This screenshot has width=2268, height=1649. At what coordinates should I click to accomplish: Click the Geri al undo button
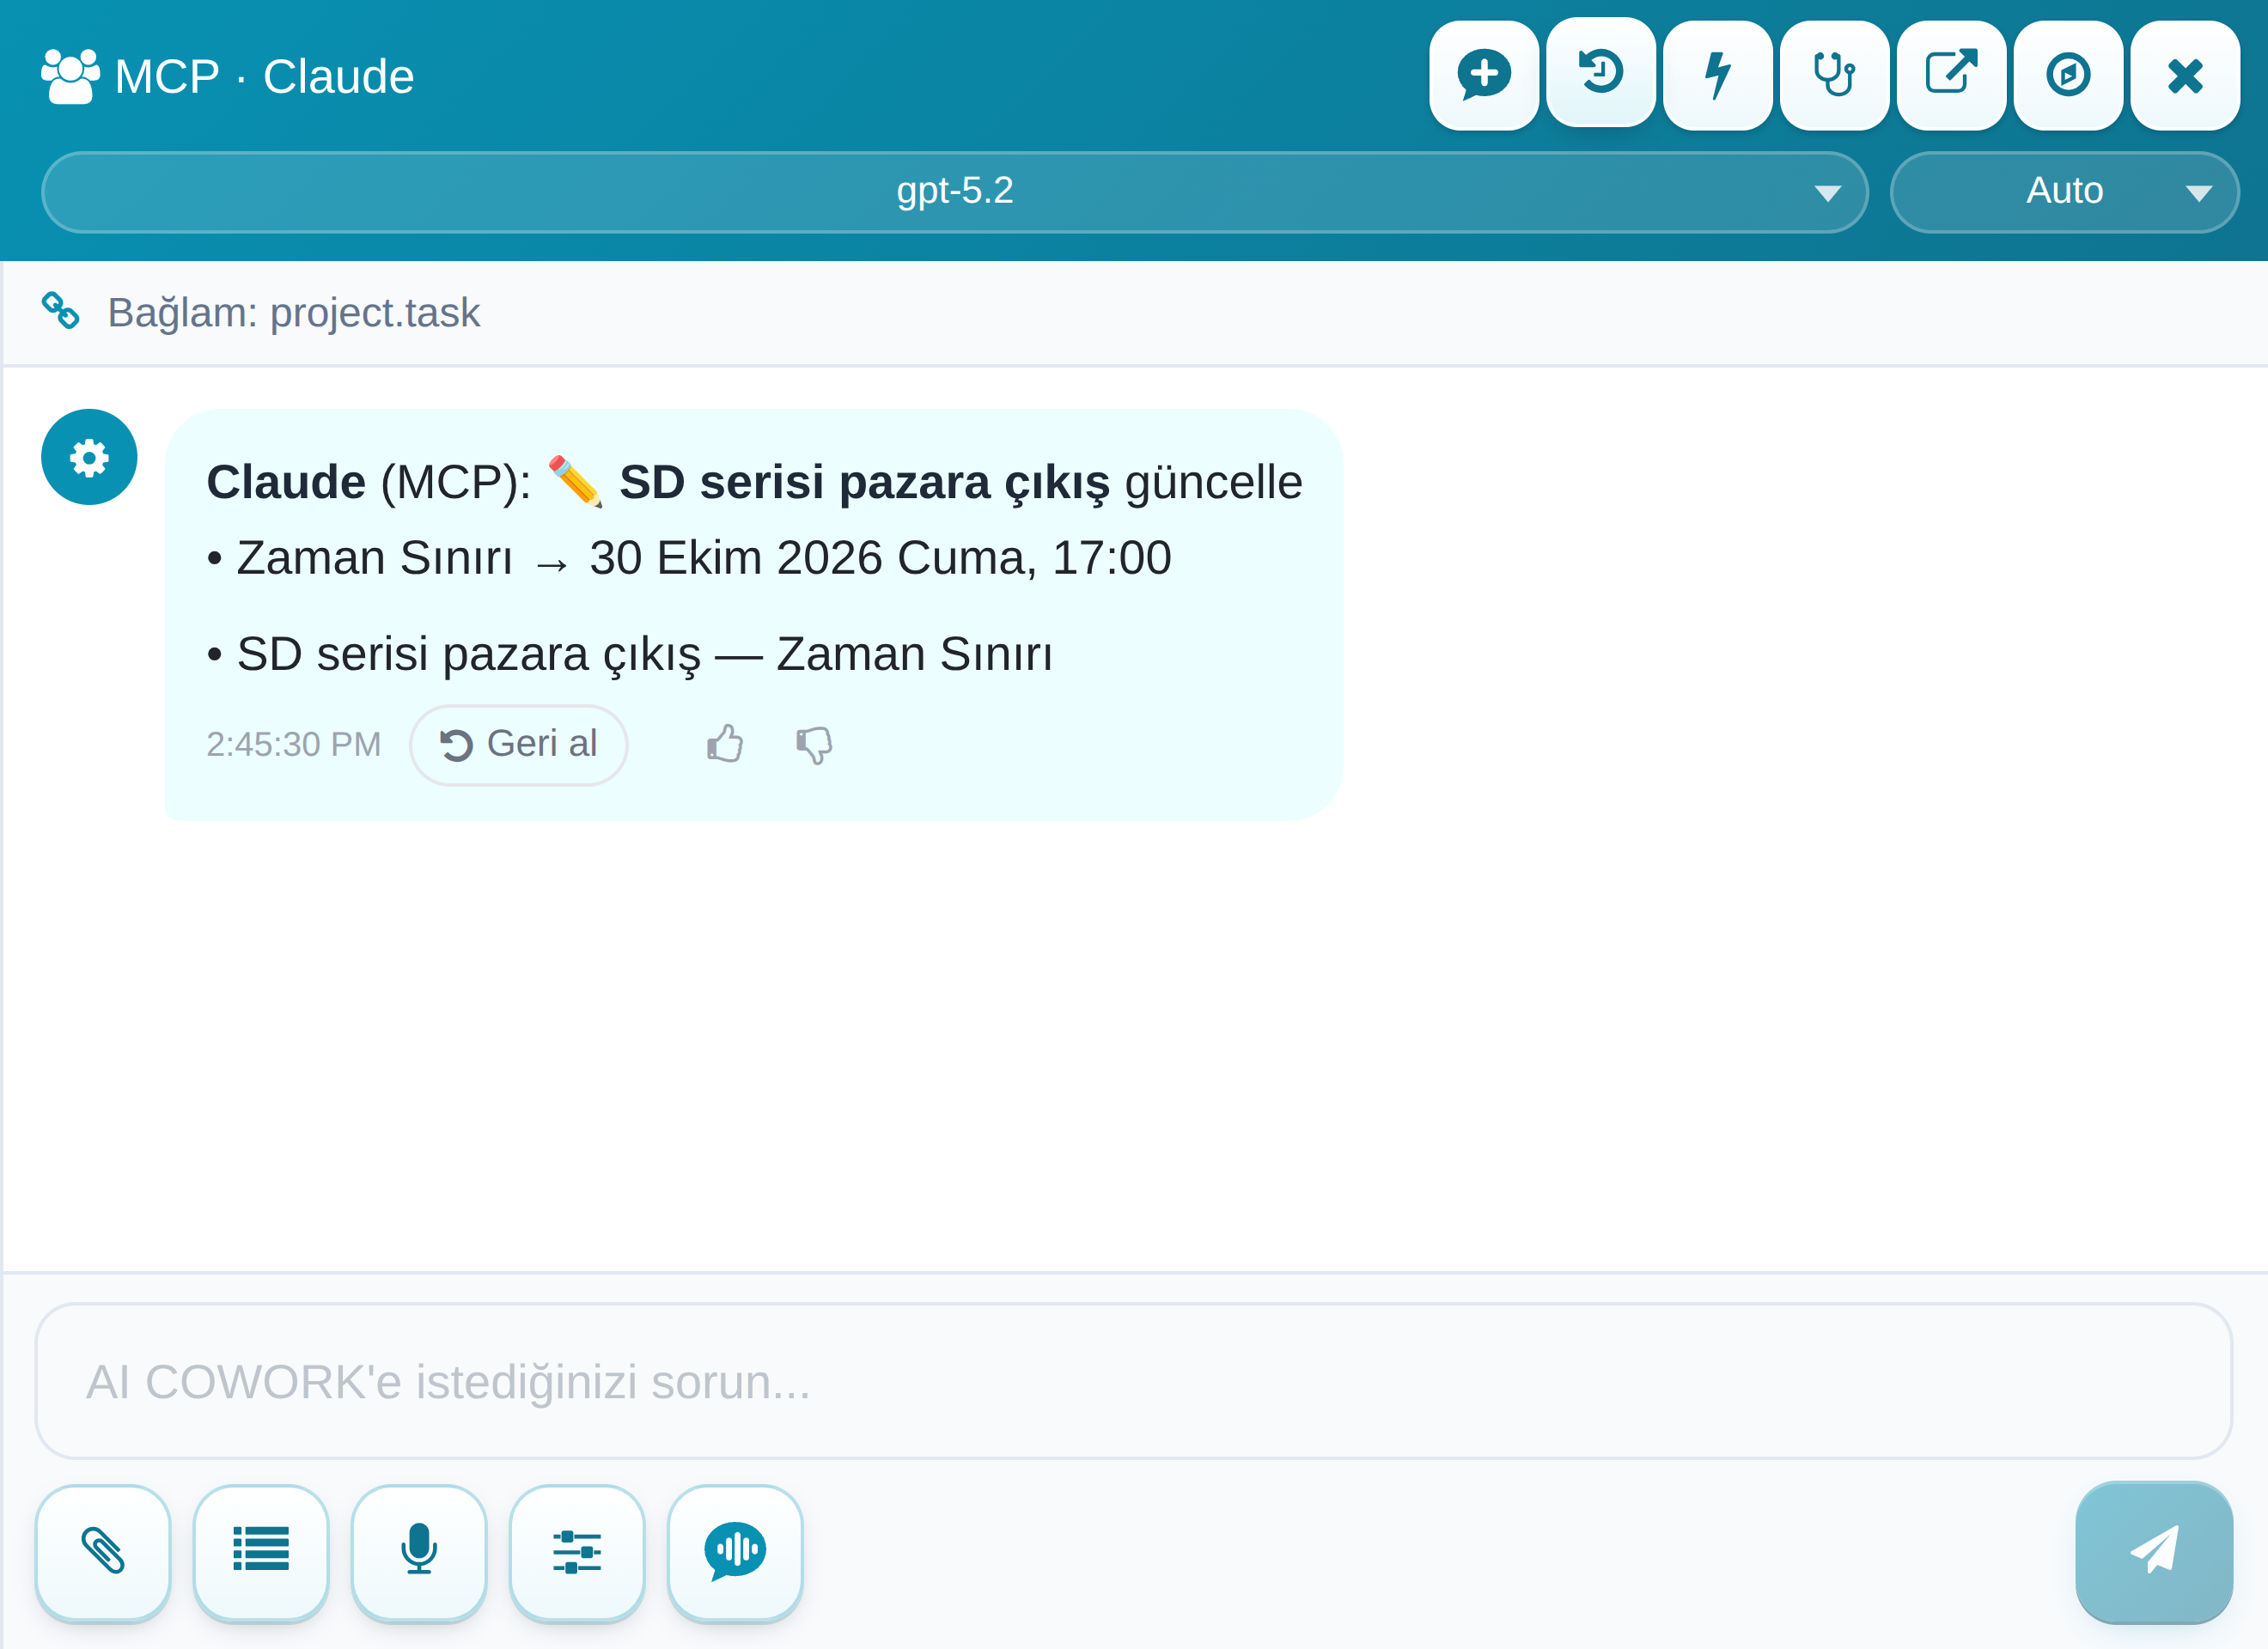point(518,744)
